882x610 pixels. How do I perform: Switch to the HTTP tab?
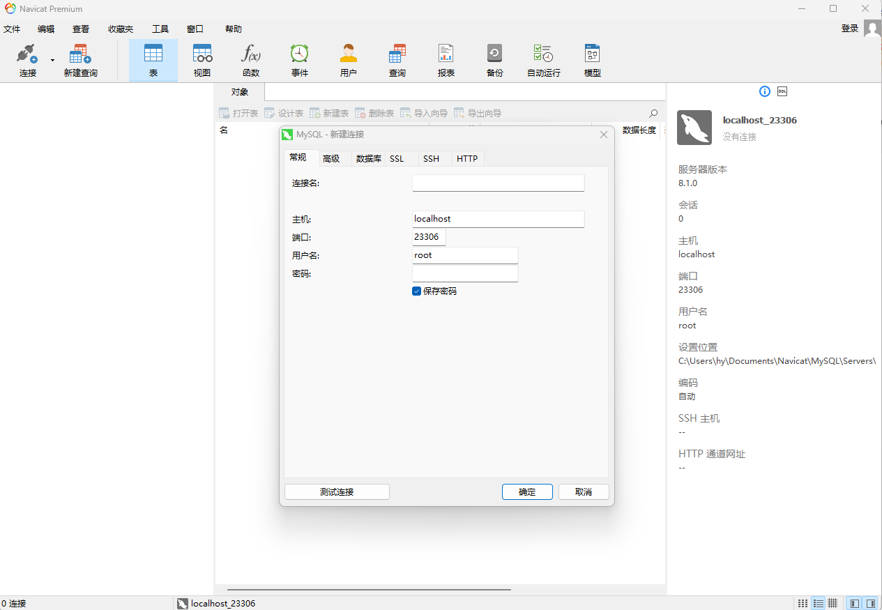click(x=467, y=159)
